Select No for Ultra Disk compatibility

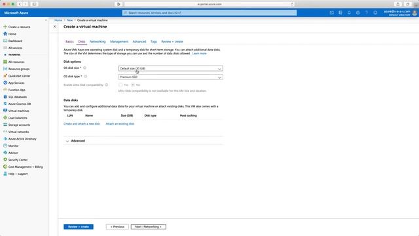[x=133, y=85]
